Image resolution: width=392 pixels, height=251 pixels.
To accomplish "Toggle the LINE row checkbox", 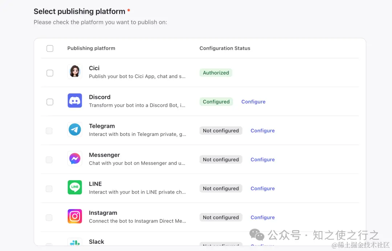I will 49,189.
